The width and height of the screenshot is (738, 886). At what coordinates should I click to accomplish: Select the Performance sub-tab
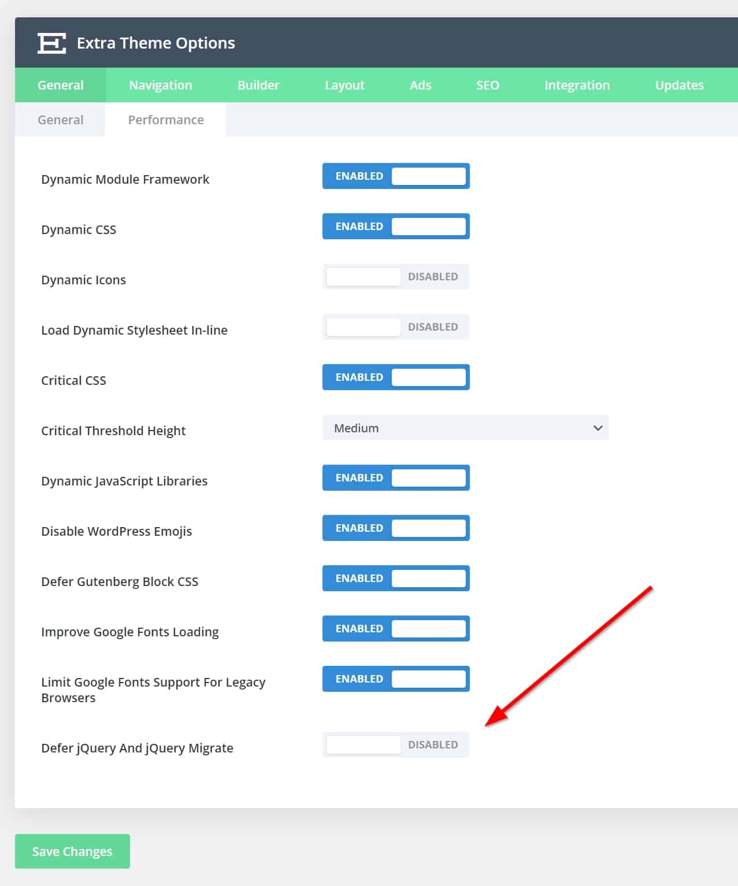166,120
